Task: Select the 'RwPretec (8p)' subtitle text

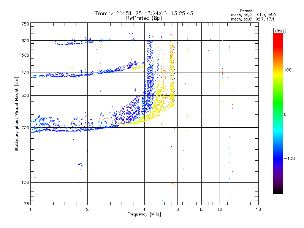Action: 144,18
